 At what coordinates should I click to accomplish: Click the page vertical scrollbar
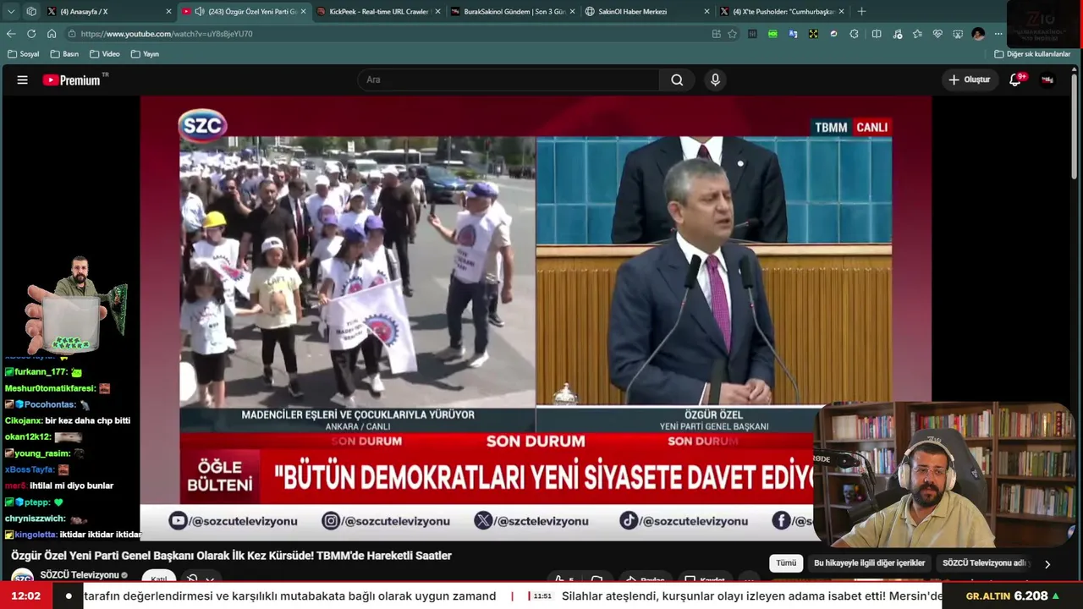(x=1075, y=127)
